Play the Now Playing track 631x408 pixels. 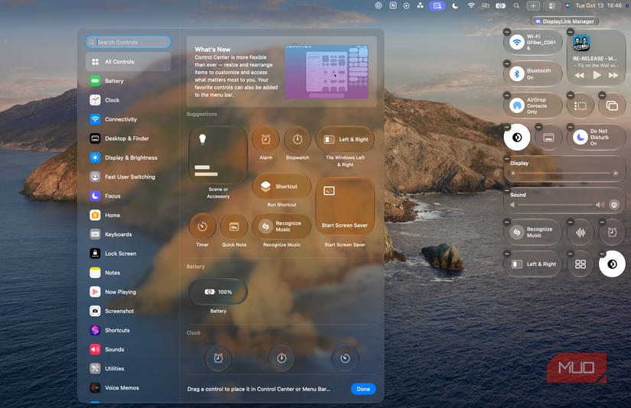point(597,75)
